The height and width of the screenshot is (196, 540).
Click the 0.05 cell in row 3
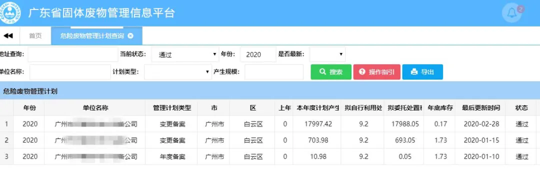[403, 156]
